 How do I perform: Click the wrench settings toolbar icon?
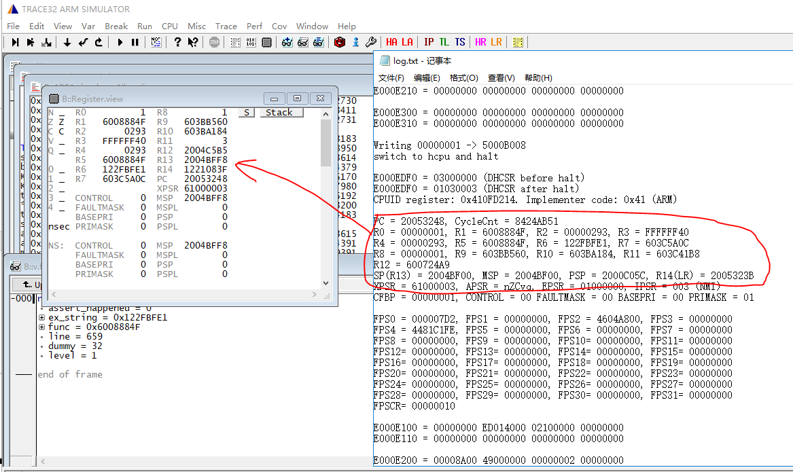click(371, 42)
